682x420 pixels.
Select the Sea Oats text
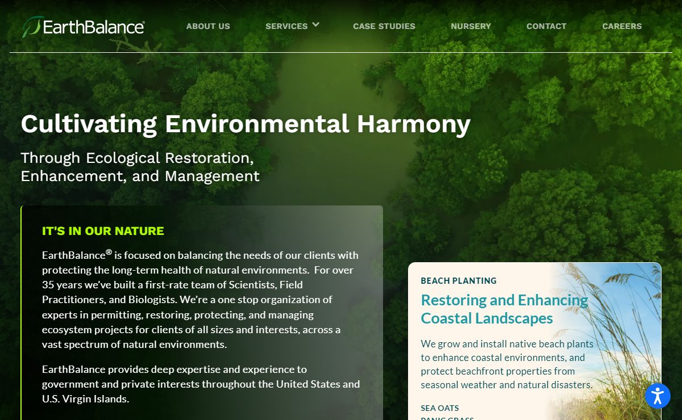[440, 408]
